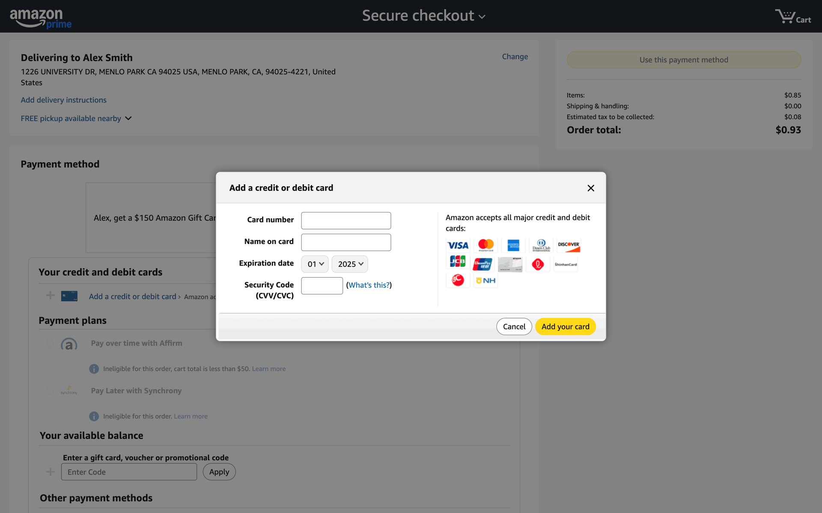This screenshot has height=513, width=822.
Task: Expand the Secure checkout dropdown
Action: pos(423,16)
